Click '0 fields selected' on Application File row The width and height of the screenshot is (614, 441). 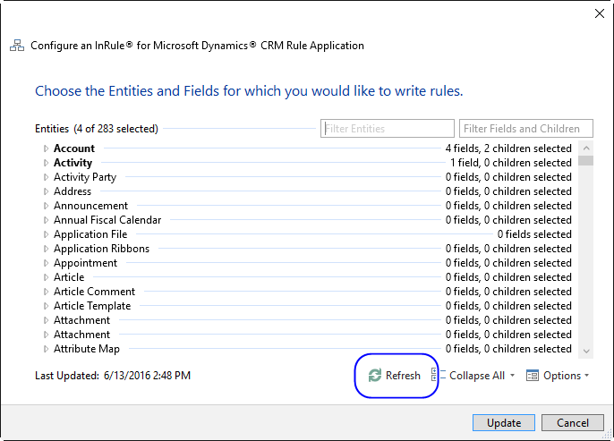[x=534, y=234]
